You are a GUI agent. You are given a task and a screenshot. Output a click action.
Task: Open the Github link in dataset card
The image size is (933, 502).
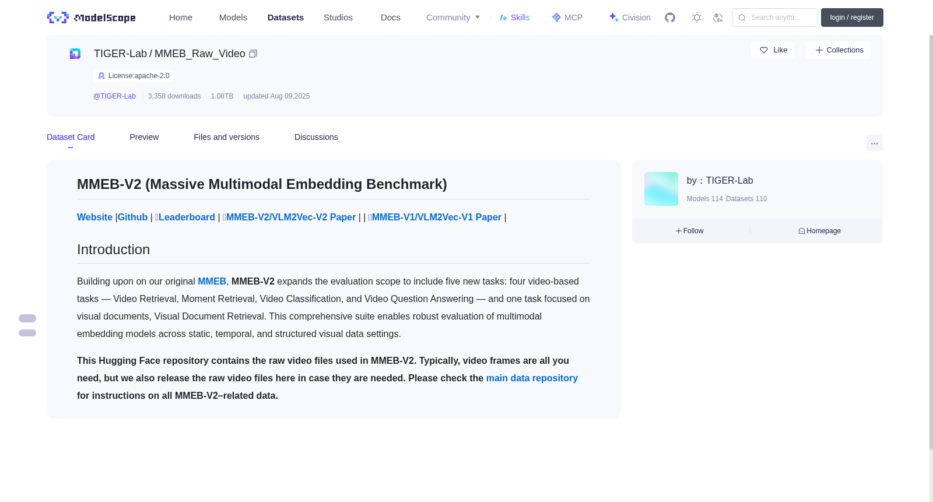(132, 217)
